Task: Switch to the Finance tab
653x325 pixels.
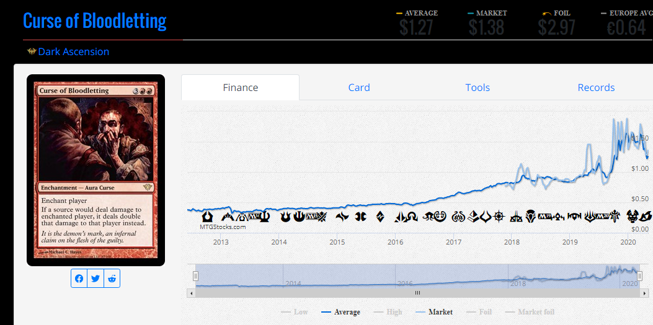Action: (240, 88)
